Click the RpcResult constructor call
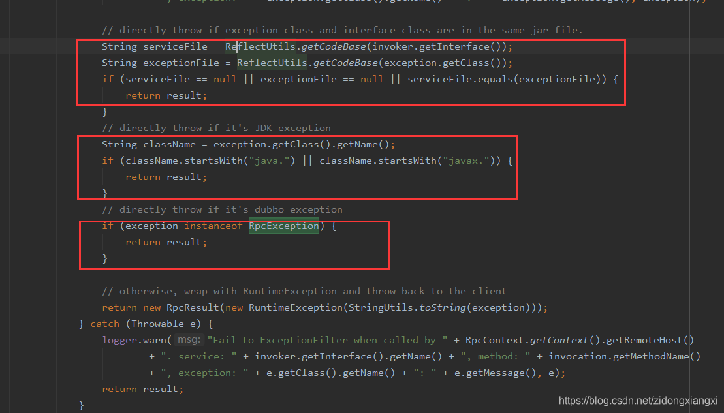 pos(193,307)
